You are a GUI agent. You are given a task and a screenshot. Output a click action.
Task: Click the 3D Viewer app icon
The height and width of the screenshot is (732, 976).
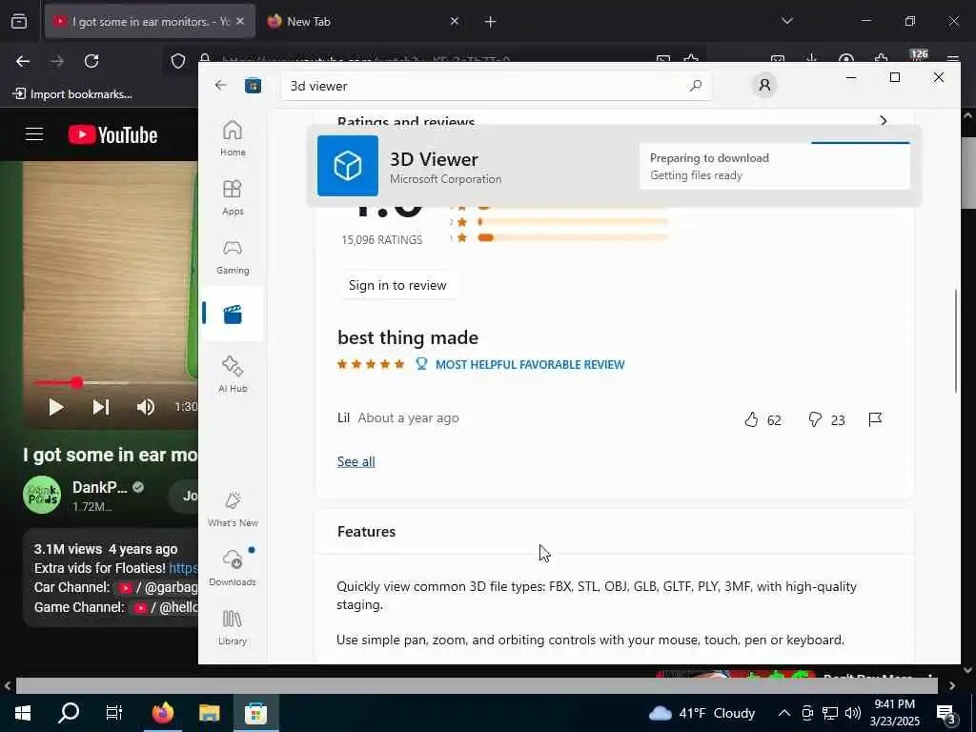pyautogui.click(x=348, y=166)
